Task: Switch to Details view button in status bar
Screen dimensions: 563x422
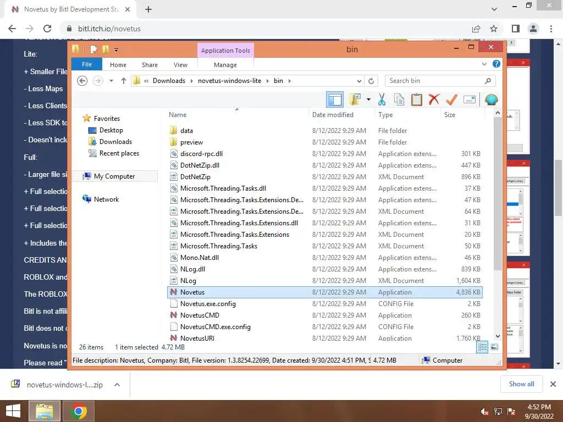Action: click(482, 347)
